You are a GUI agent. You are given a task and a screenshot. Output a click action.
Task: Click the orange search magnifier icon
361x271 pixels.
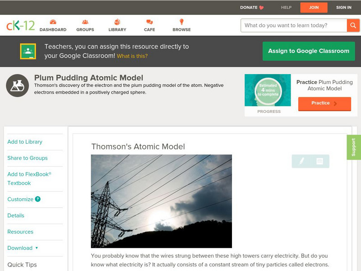354,25
